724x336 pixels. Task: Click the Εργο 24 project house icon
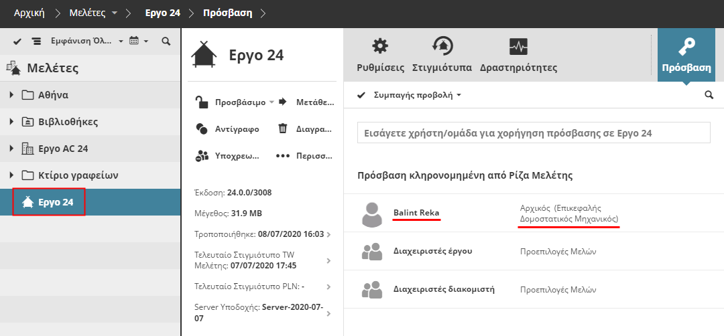[x=204, y=55]
